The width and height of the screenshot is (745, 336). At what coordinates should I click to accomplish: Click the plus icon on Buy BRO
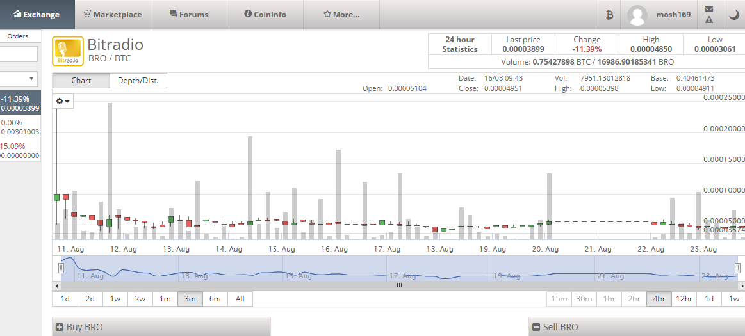[60, 327]
